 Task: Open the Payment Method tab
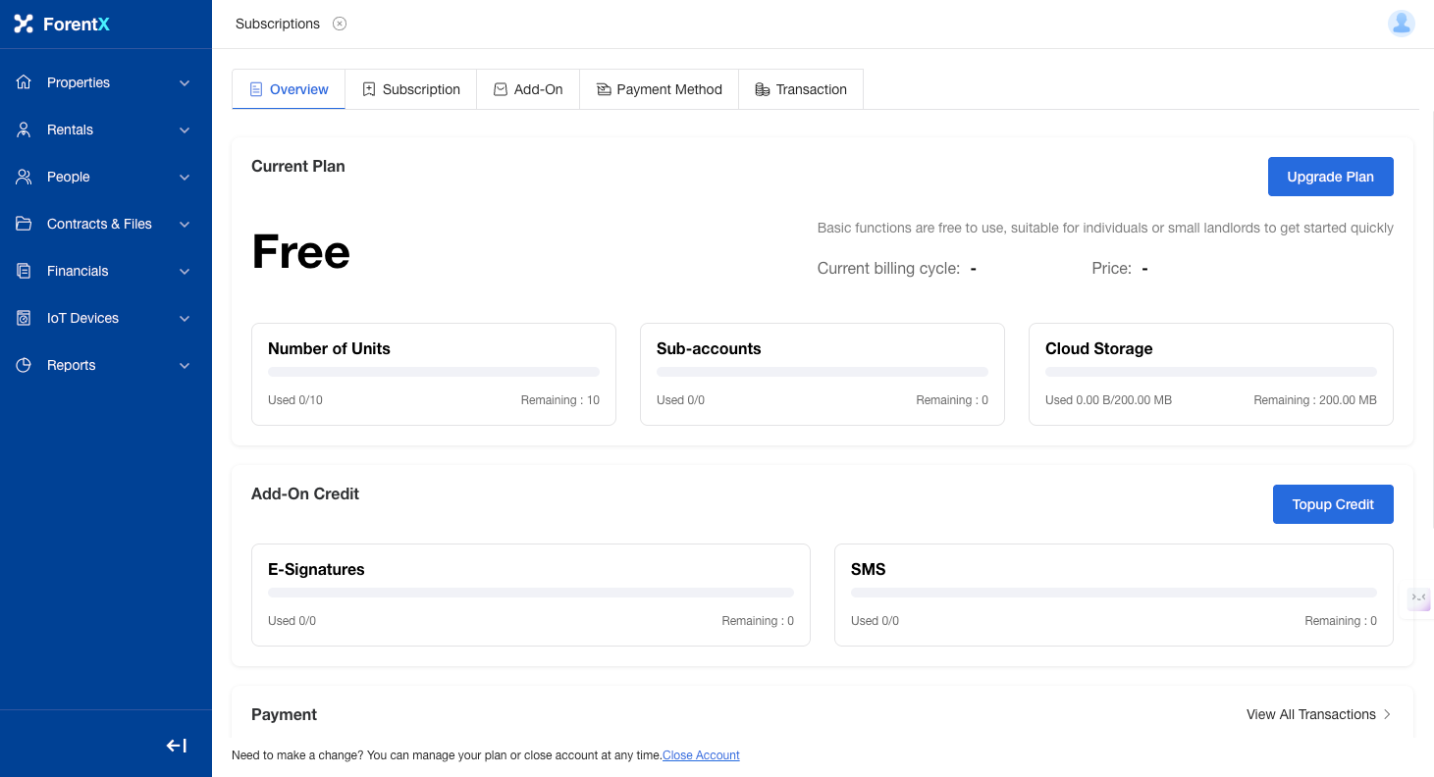tap(659, 89)
